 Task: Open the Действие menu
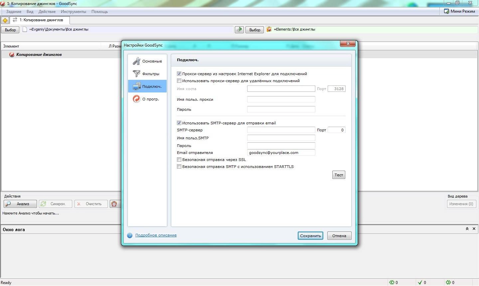pos(47,12)
